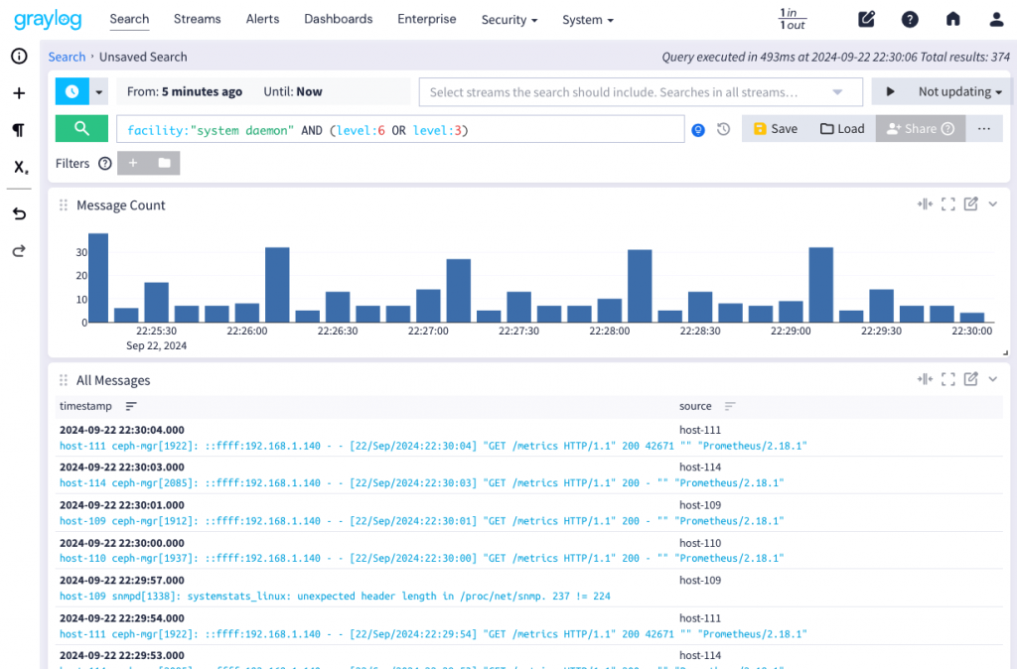Image resolution: width=1017 pixels, height=669 pixels.
Task: Open the help question mark menu
Action: point(910,20)
